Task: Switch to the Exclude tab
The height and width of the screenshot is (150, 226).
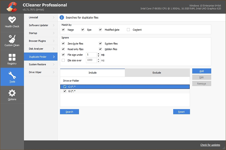Action: point(157,73)
